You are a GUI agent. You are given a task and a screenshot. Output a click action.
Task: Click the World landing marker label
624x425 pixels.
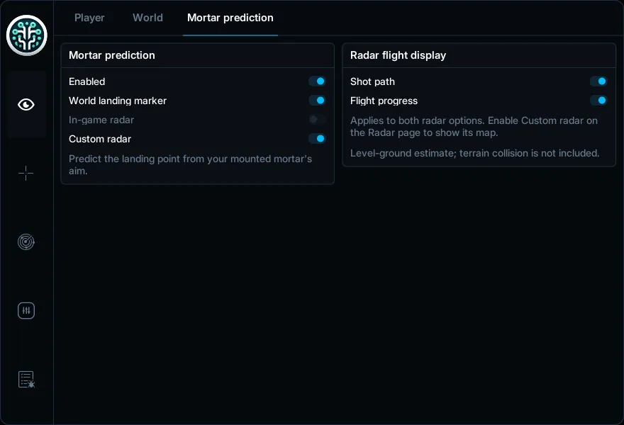point(118,101)
